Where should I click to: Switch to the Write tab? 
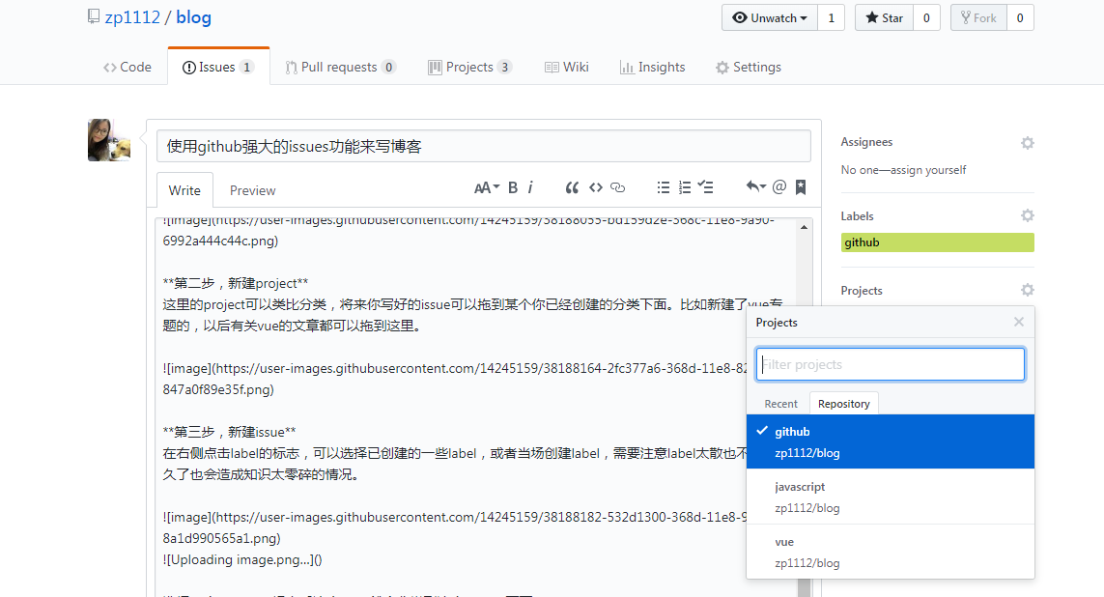pos(184,190)
